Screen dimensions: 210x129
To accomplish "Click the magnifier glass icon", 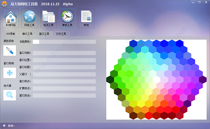I will coord(10,95).
